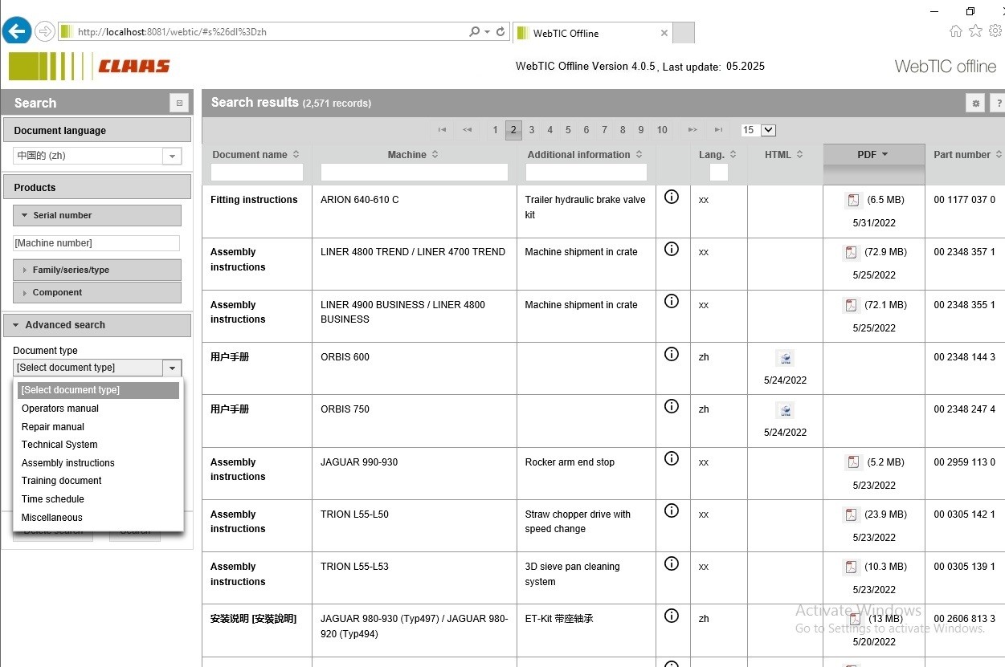This screenshot has width=1005, height=667.
Task: Open the help question mark icon
Action: [x=997, y=103]
